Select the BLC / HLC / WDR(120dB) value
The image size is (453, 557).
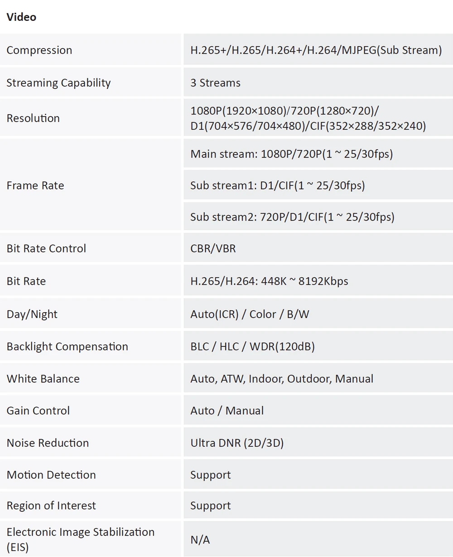point(252,347)
